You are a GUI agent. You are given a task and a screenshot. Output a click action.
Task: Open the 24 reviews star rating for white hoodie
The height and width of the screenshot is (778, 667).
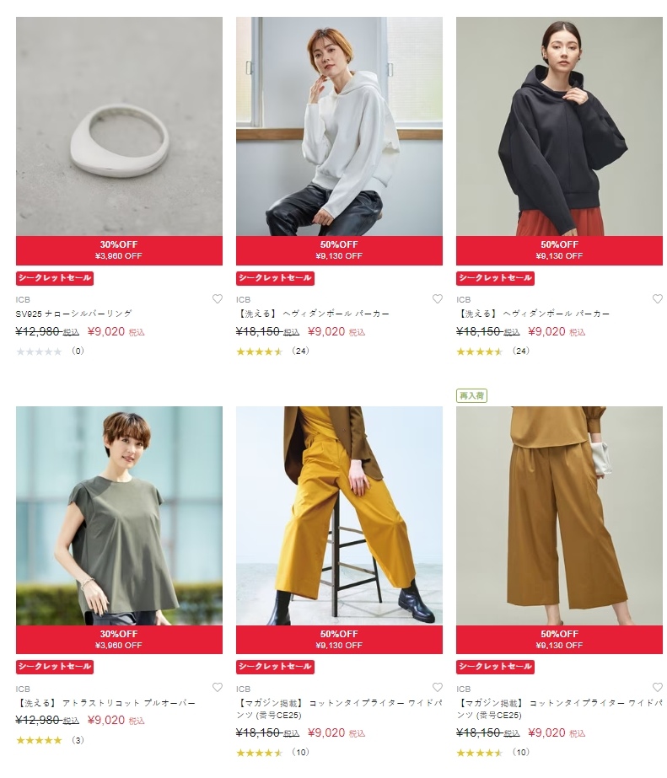272,351
